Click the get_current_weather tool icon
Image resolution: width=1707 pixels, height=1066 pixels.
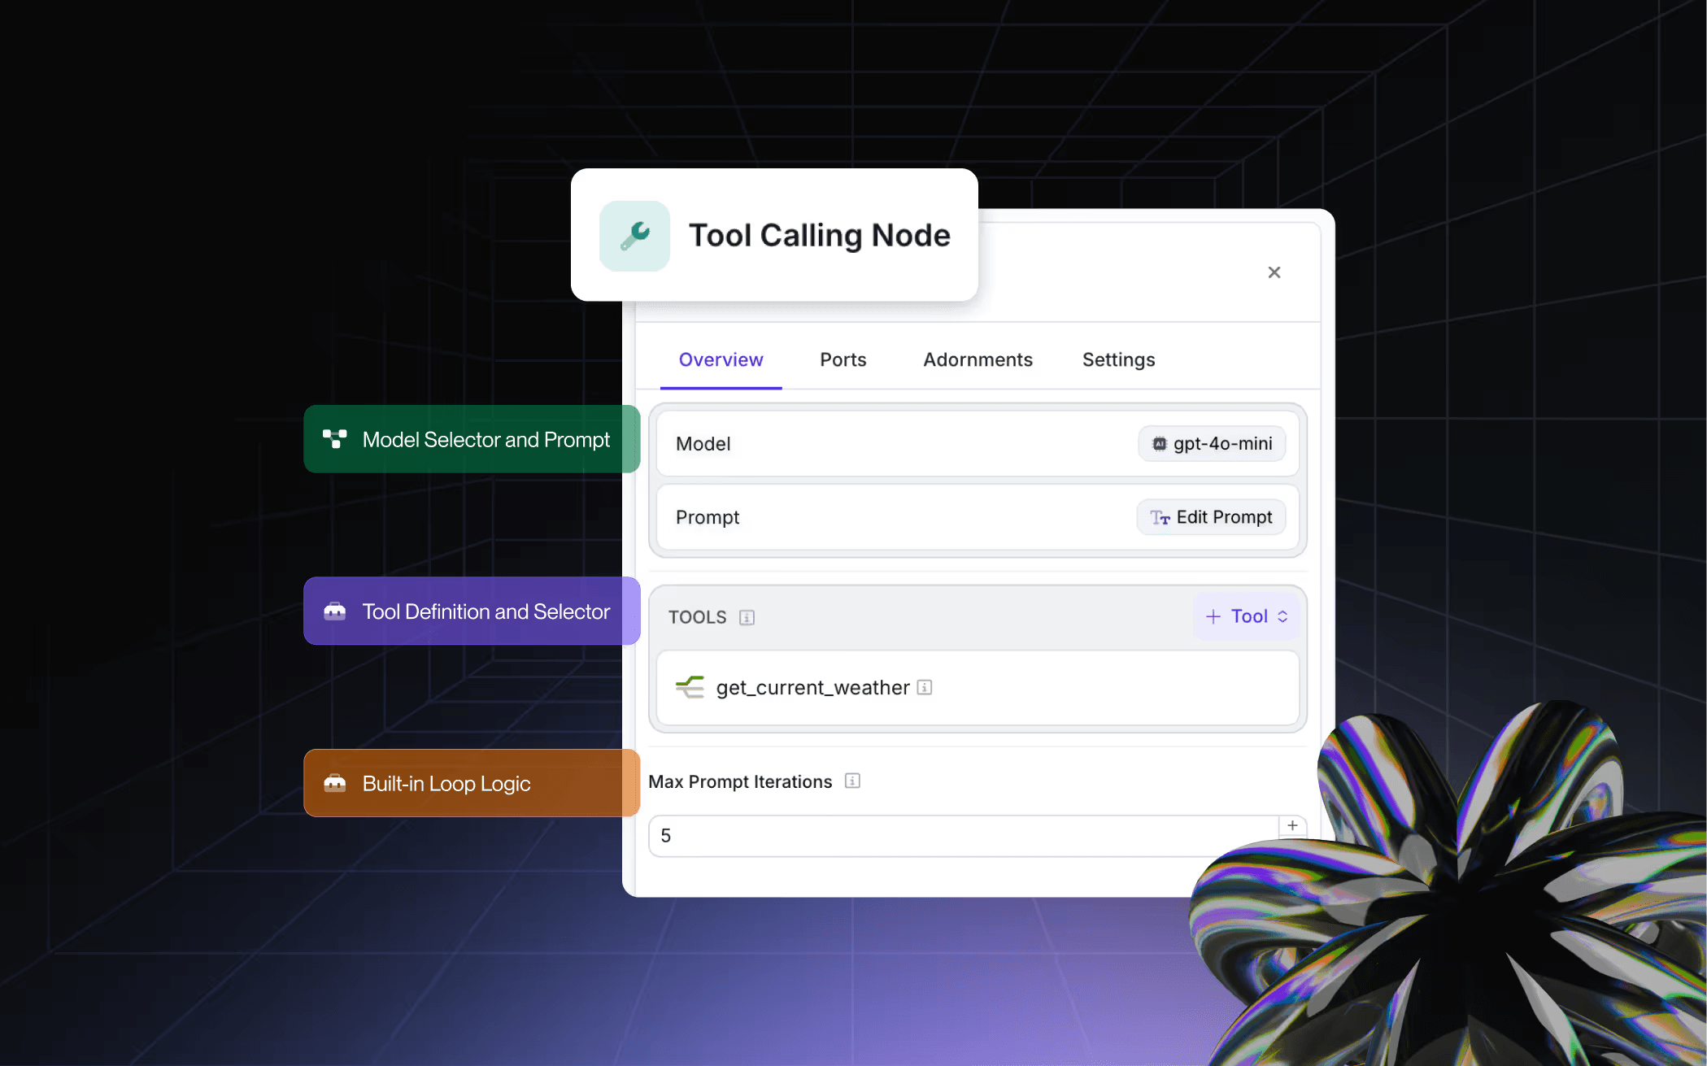point(690,687)
